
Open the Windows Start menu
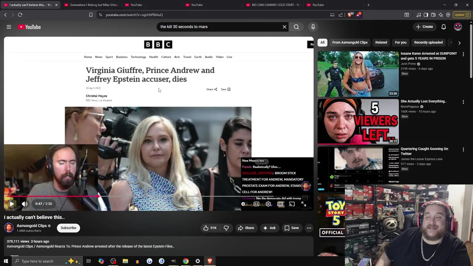point(6,261)
